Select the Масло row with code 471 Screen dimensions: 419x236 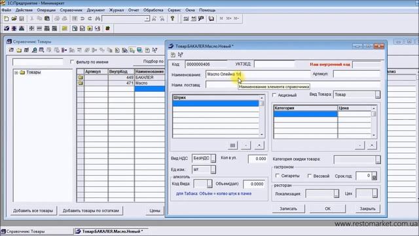click(120, 83)
